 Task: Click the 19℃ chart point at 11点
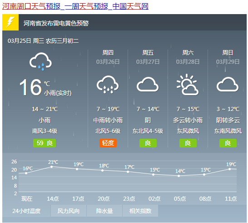pyautogui.click(x=230, y=169)
